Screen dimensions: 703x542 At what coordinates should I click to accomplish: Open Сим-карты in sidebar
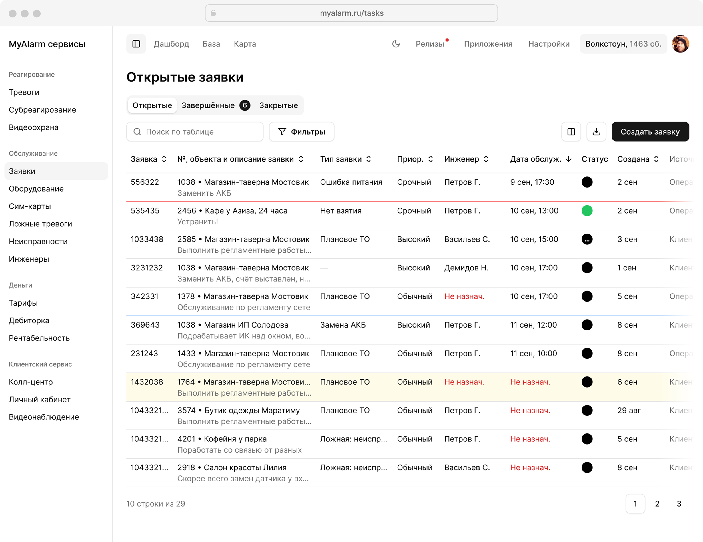click(30, 206)
